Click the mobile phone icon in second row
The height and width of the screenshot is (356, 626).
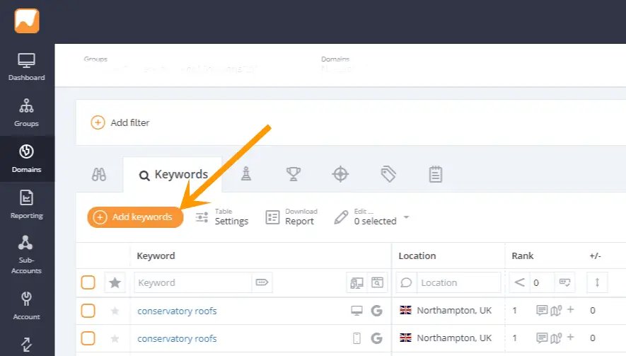pos(357,338)
